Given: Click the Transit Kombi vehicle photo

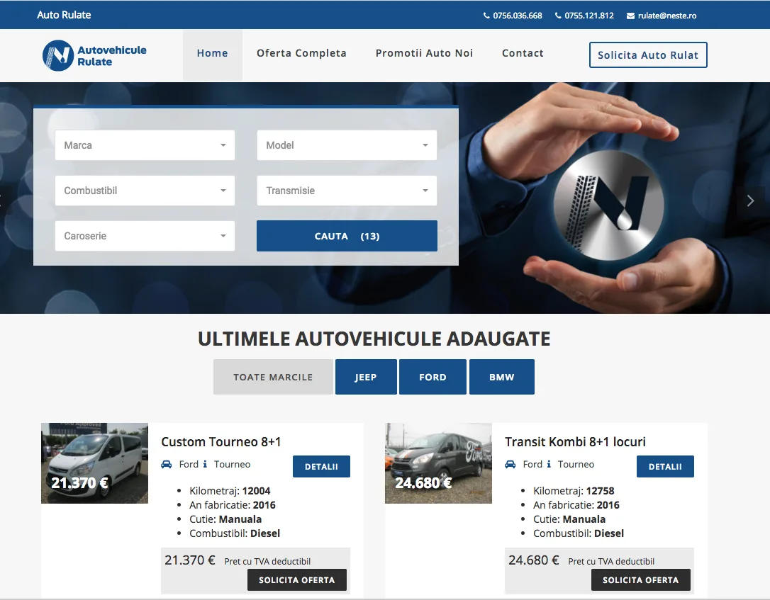Looking at the screenshot, I should (438, 463).
